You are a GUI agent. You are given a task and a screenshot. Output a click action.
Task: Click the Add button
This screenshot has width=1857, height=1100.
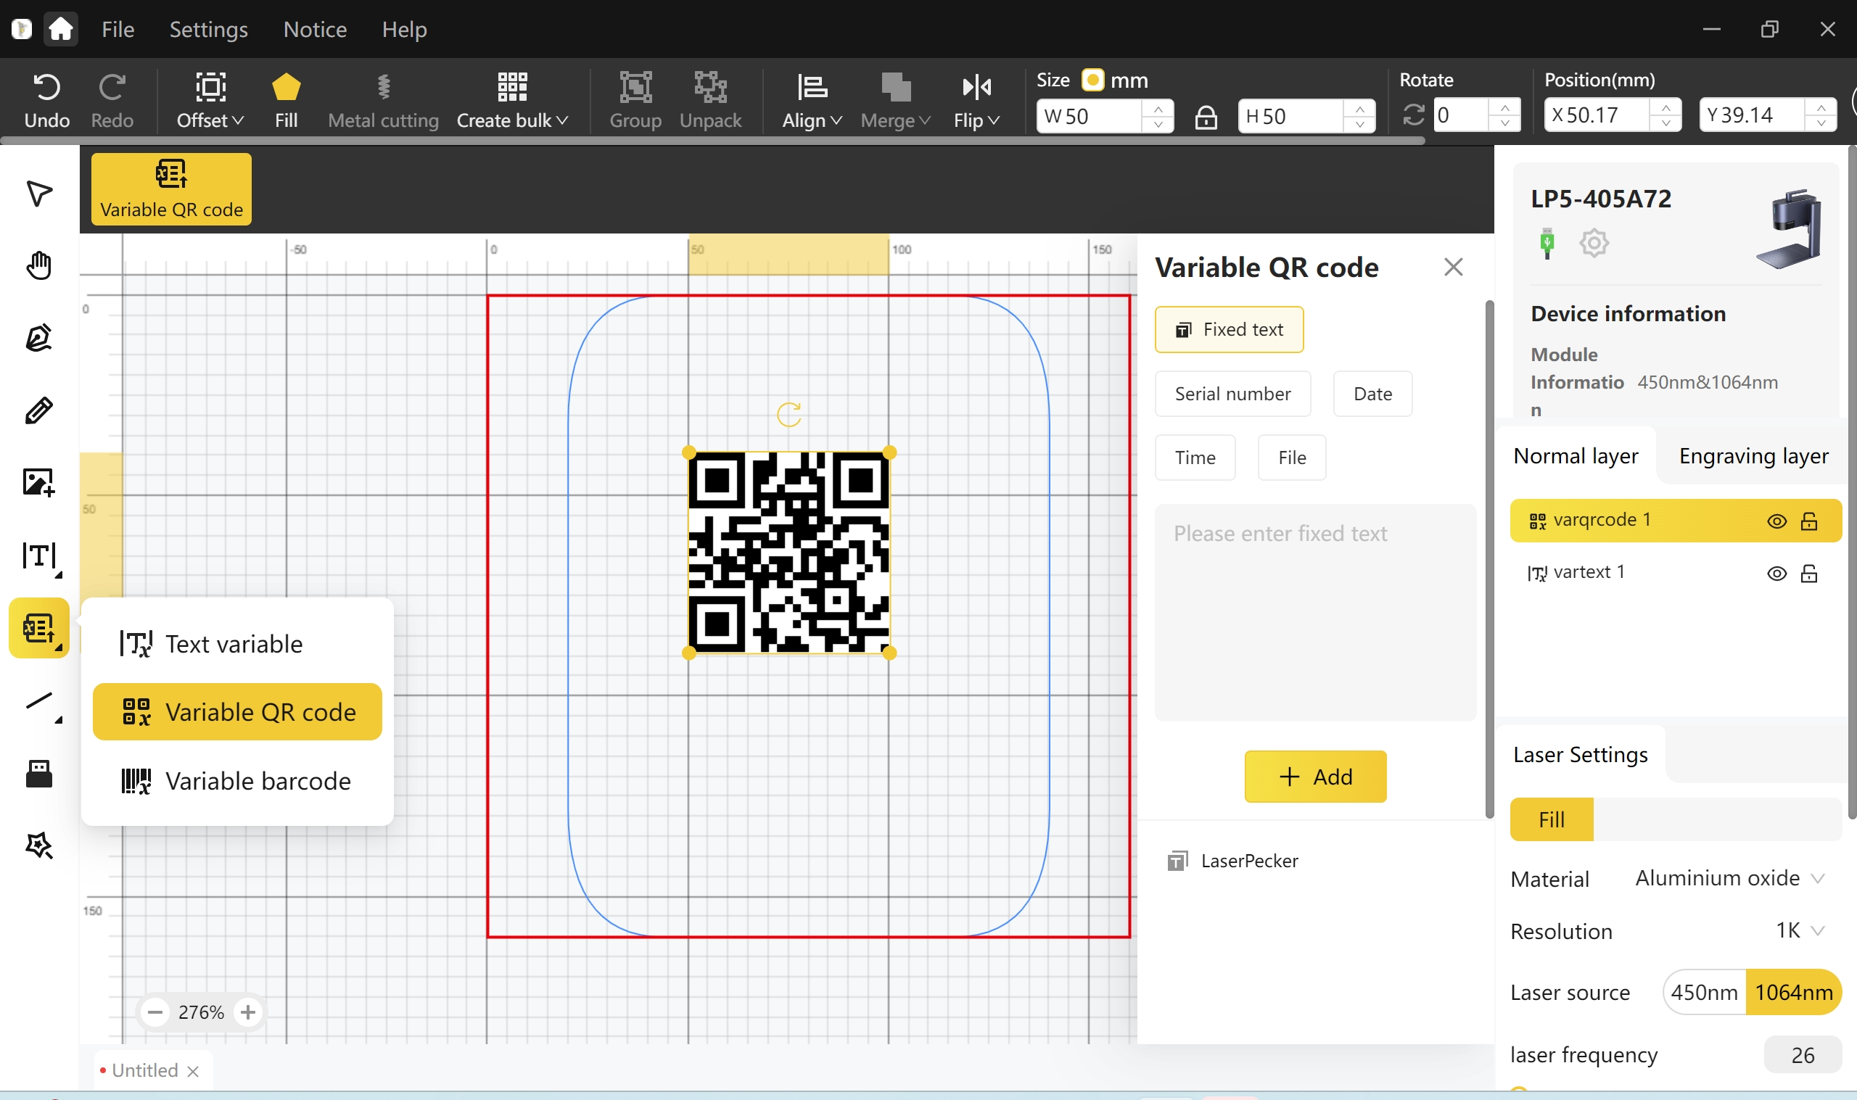coord(1315,776)
